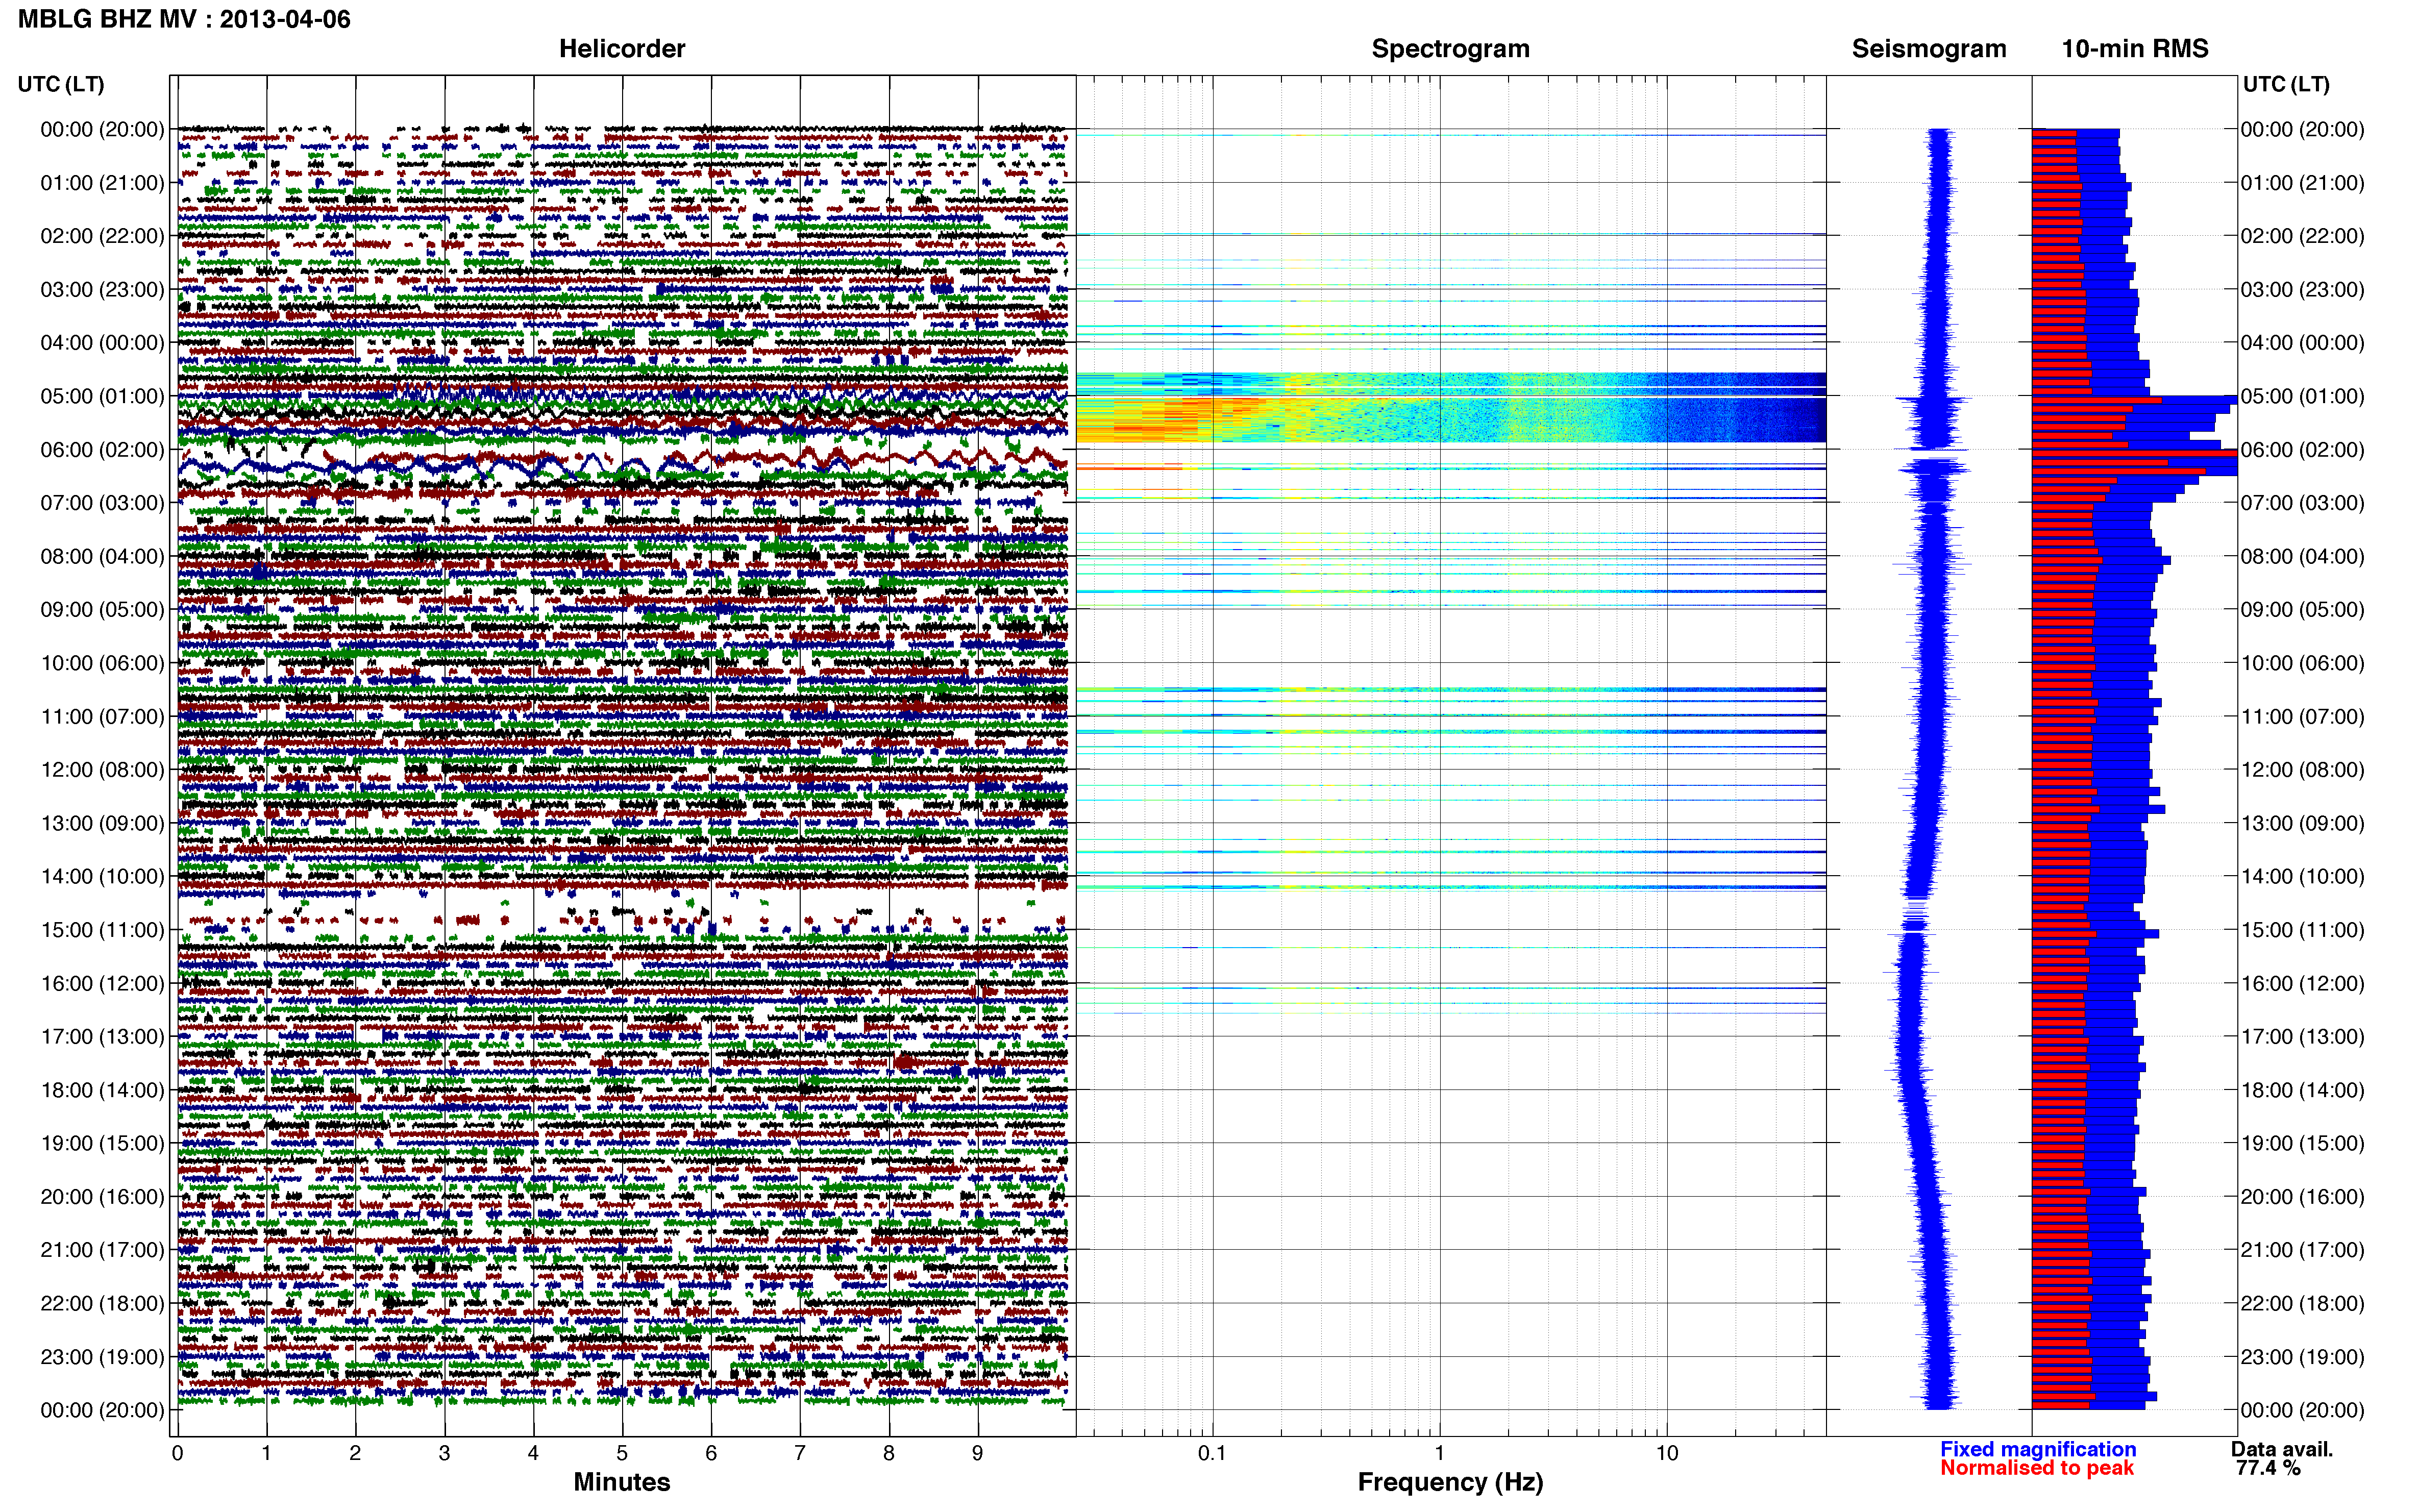Image resolution: width=2419 pixels, height=1512 pixels.
Task: Select the Seismogram panel heading
Action: (x=1928, y=48)
